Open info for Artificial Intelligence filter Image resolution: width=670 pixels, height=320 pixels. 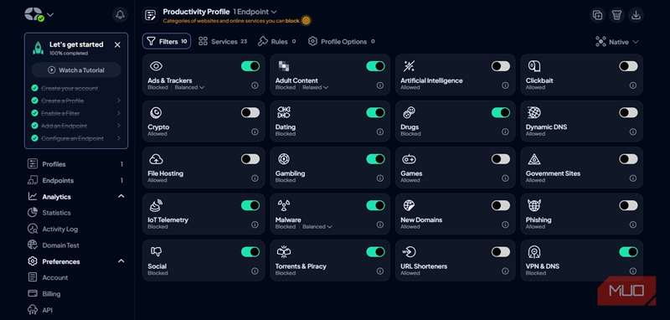coord(505,85)
